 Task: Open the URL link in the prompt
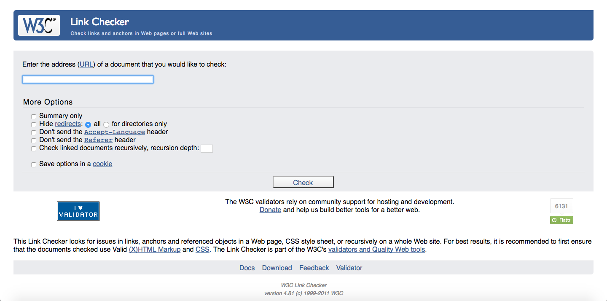(x=86, y=64)
